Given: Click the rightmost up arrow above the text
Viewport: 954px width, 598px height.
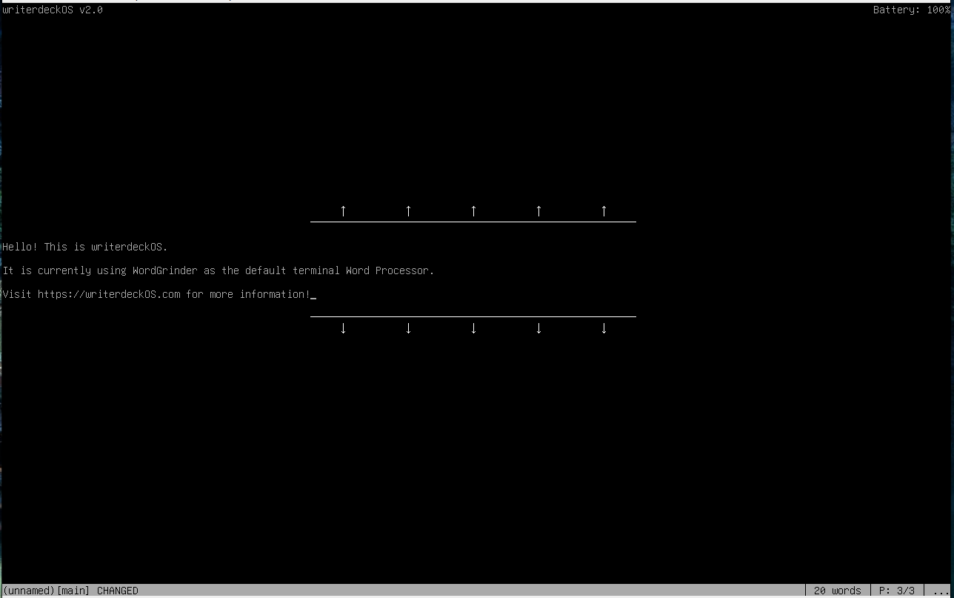Looking at the screenshot, I should (x=604, y=211).
